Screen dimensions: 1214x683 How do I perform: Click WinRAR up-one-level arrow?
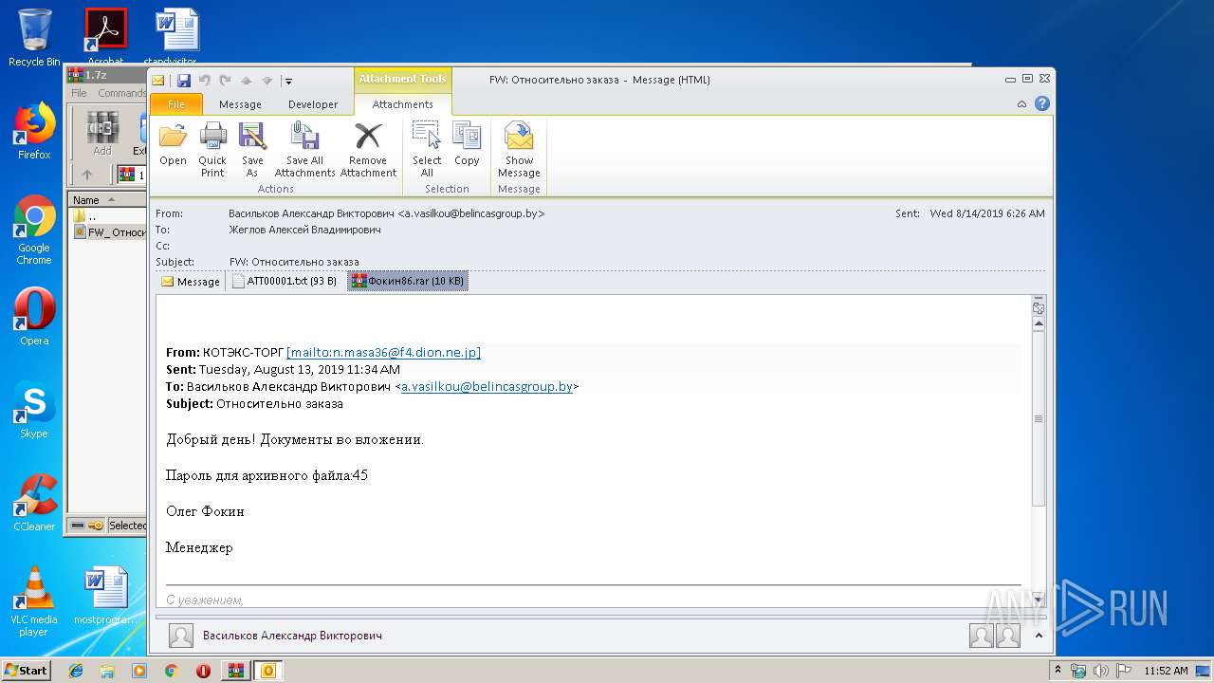click(87, 175)
